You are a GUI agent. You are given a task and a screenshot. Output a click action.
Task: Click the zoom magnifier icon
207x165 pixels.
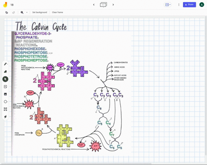click(22, 12)
